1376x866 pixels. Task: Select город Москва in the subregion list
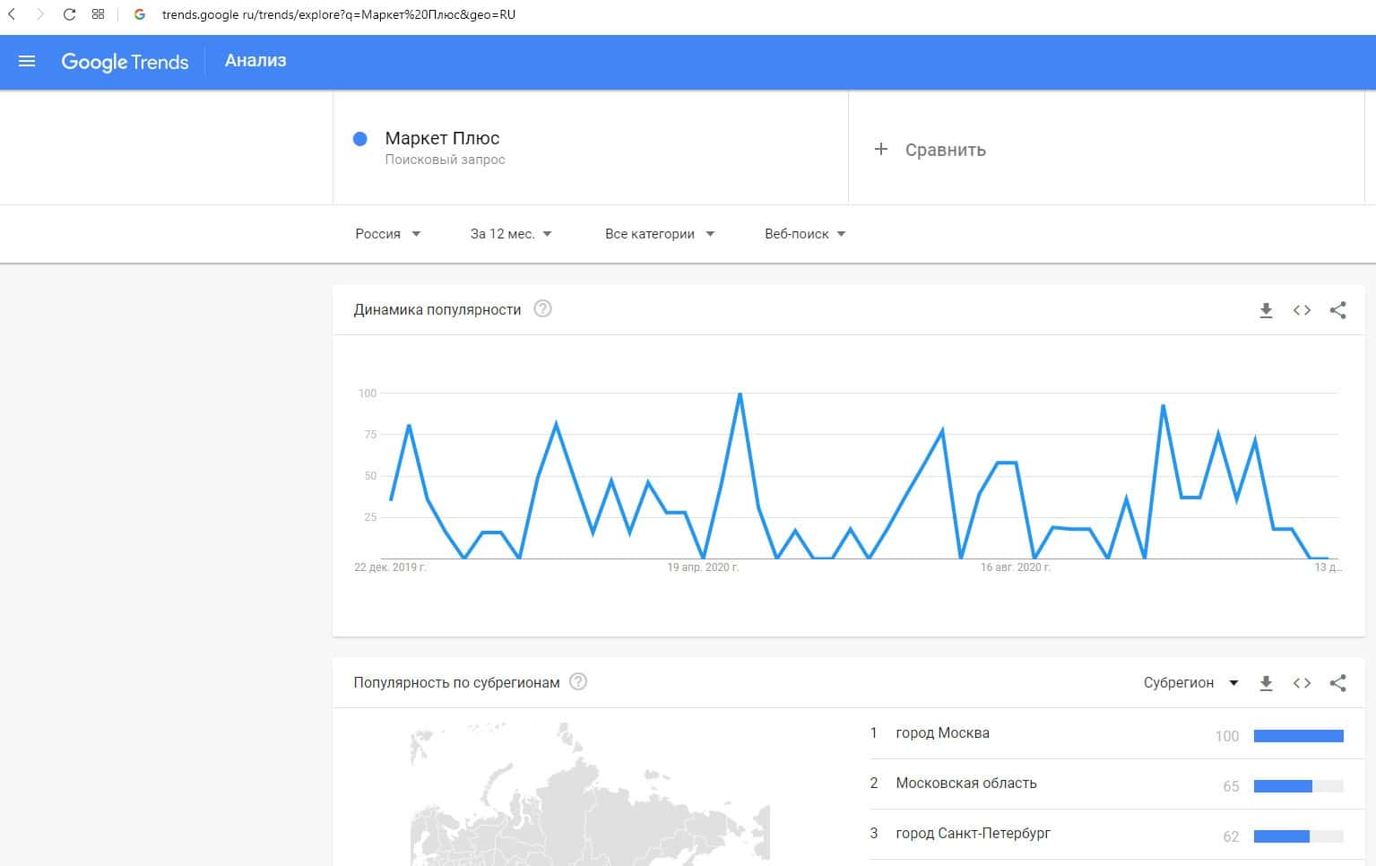pos(942,733)
